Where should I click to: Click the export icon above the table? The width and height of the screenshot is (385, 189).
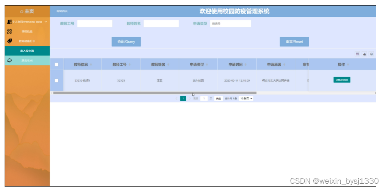[x=364, y=54]
